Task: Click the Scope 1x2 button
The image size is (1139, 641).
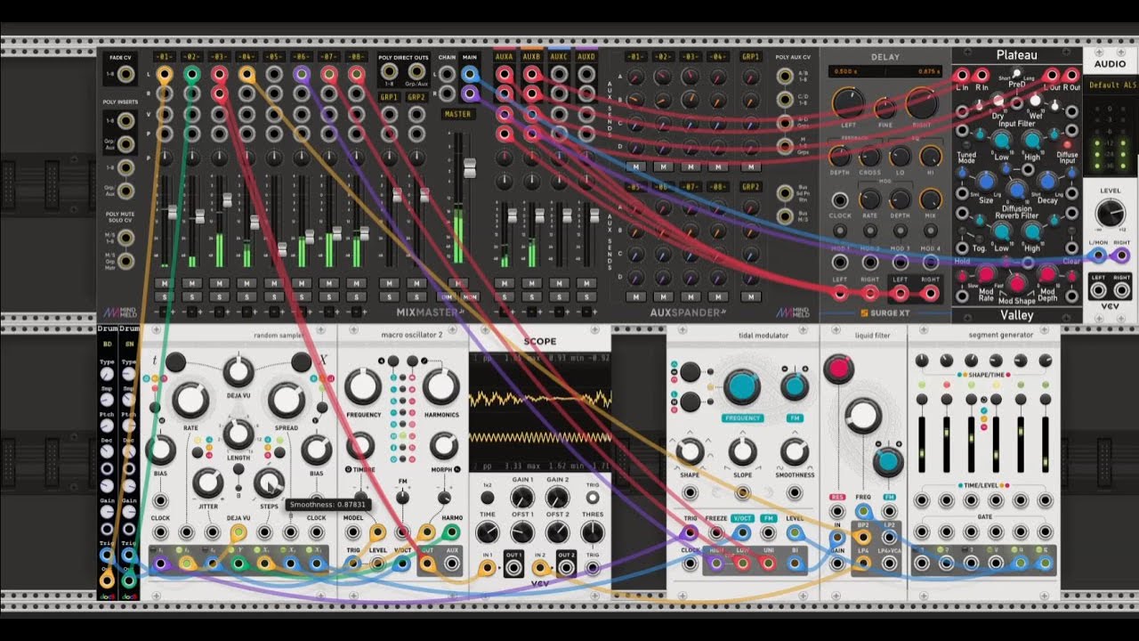Action: point(488,498)
